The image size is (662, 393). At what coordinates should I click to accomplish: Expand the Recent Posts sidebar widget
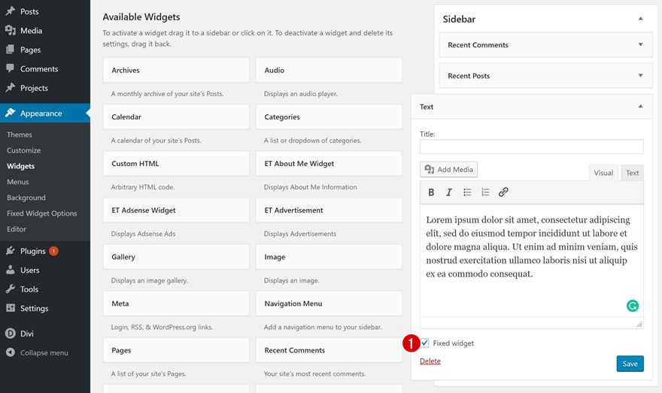(x=640, y=76)
